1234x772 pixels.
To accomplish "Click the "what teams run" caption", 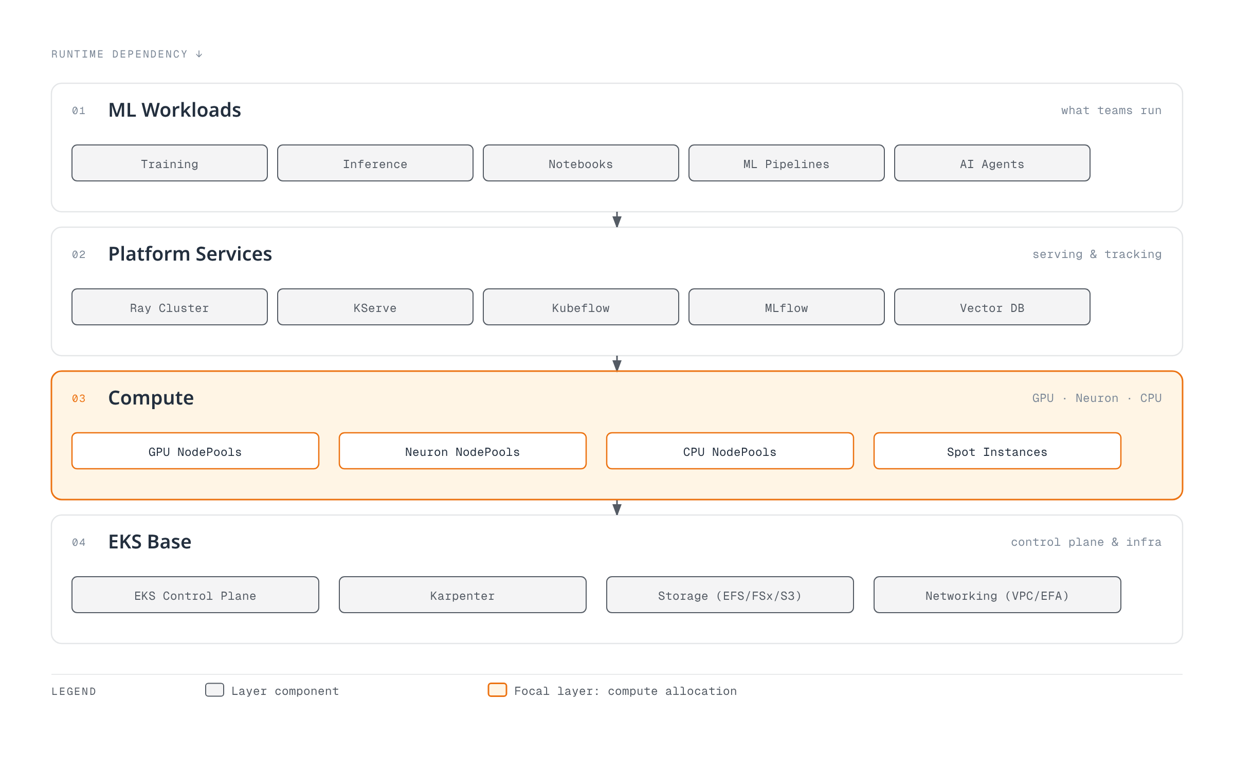I will point(1111,111).
